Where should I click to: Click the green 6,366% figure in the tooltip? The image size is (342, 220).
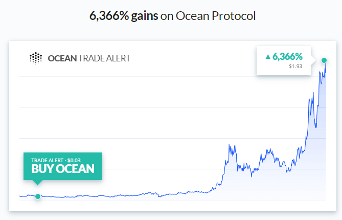click(287, 56)
